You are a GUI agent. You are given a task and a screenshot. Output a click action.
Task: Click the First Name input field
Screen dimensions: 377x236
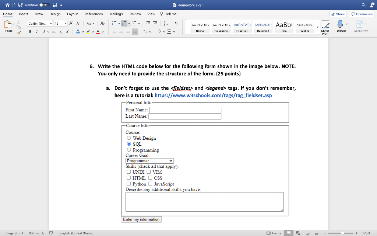(185, 110)
